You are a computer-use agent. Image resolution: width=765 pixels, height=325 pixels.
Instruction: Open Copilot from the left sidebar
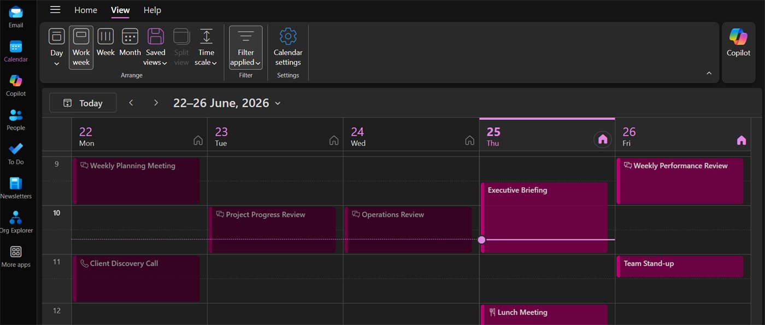[x=16, y=86]
